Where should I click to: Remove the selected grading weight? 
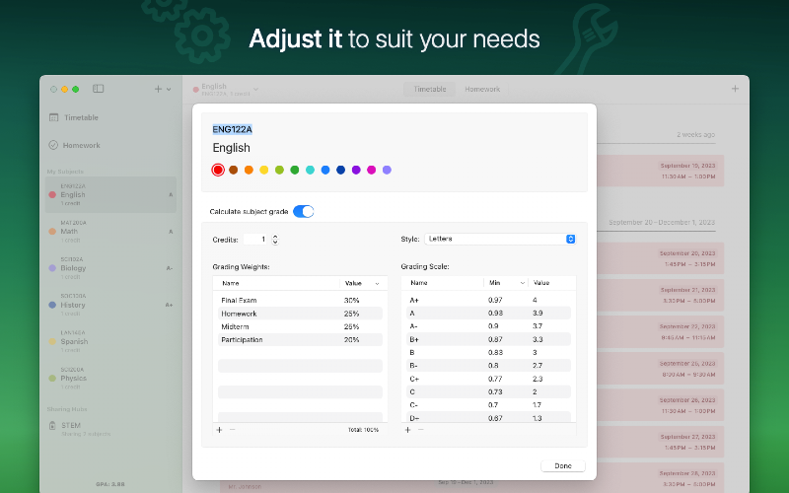(233, 430)
